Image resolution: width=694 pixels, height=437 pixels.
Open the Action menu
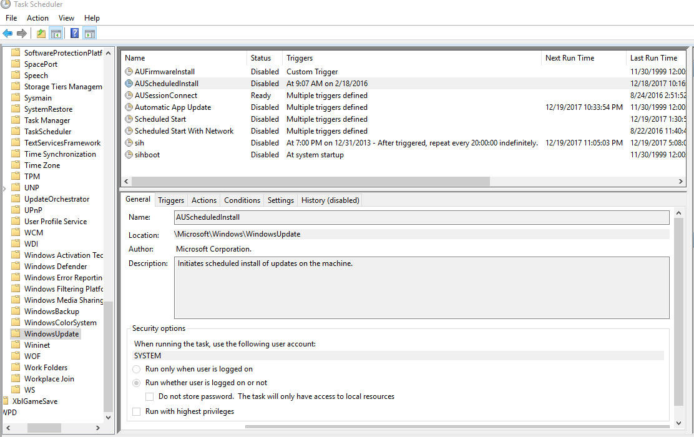point(37,18)
